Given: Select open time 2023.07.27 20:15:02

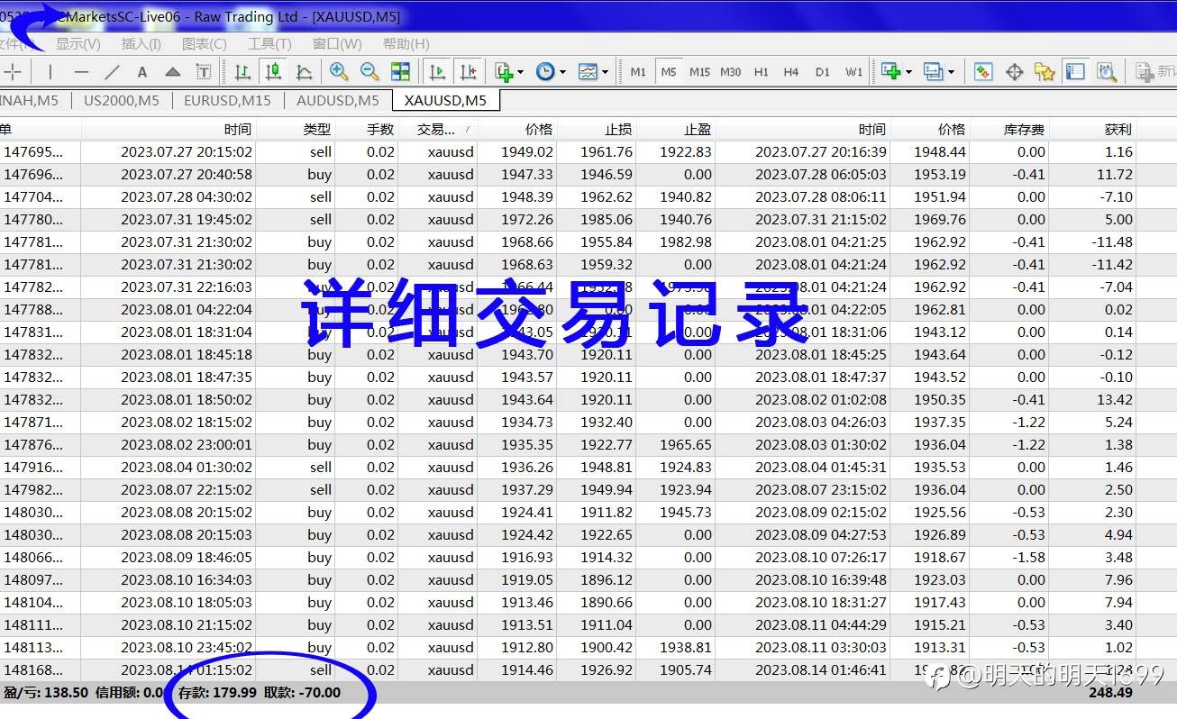Looking at the screenshot, I should point(187,152).
